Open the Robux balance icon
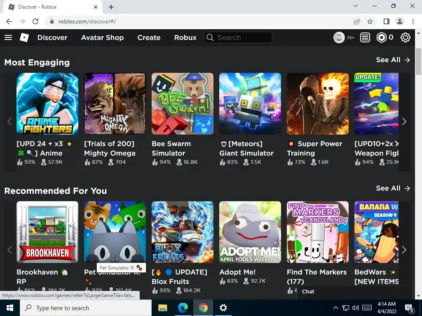Screen dimensions: 422x316 click(381, 37)
